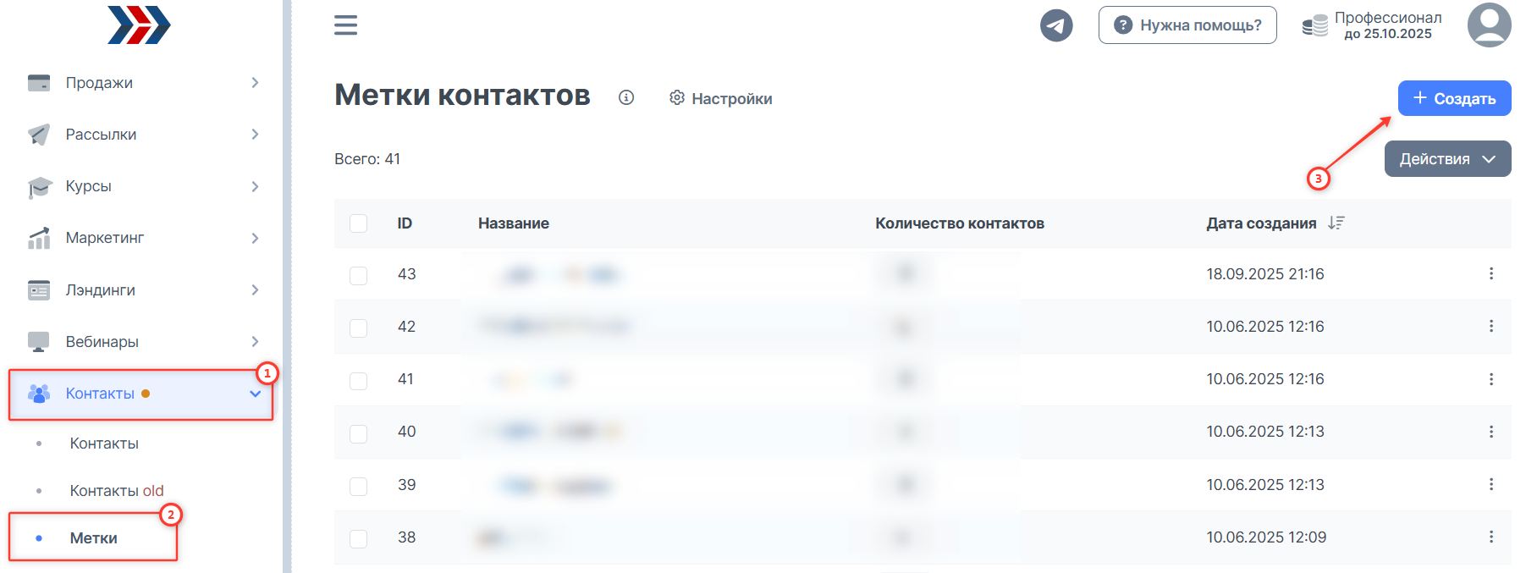This screenshot has width=1526, height=573.
Task: Click the Нужна помощь? button
Action: [x=1187, y=25]
